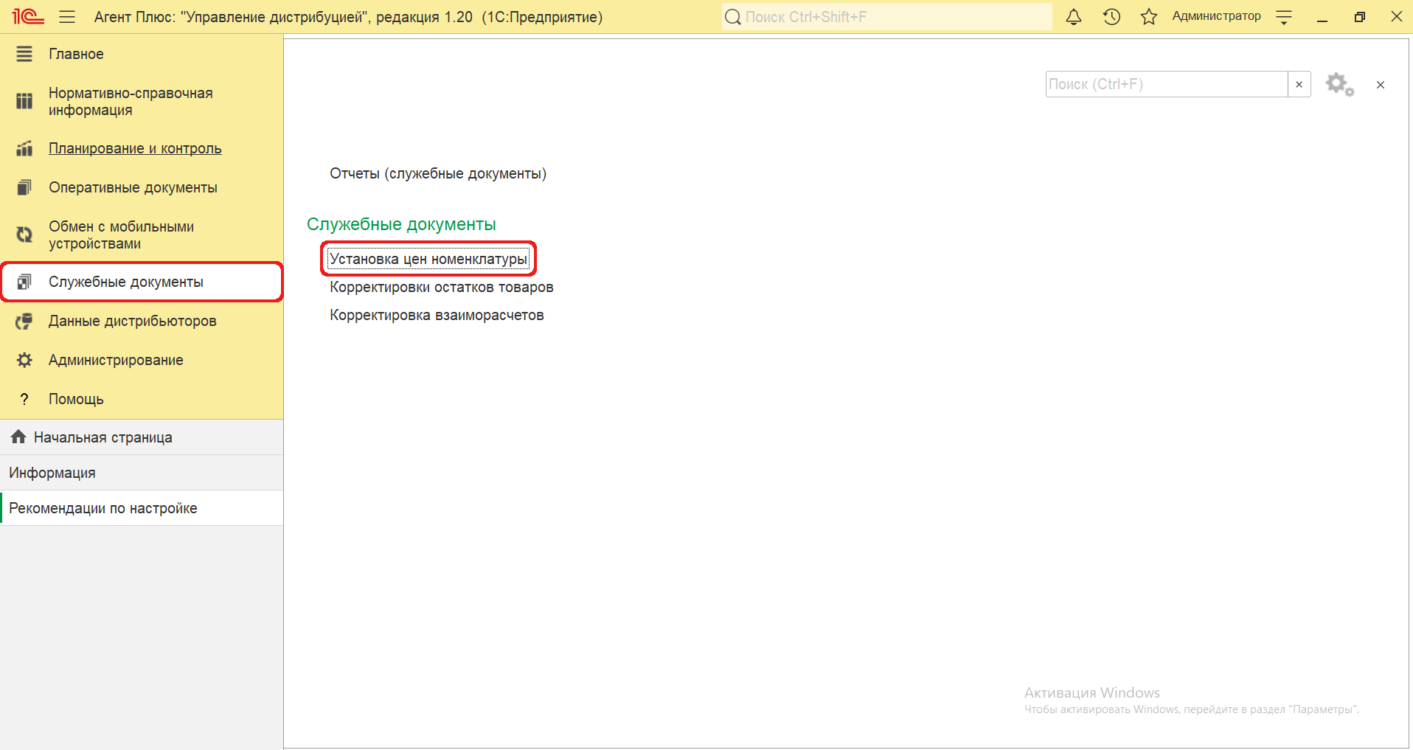Click the hamburger menu icon in title bar
1413x750 pixels.
tap(67, 17)
